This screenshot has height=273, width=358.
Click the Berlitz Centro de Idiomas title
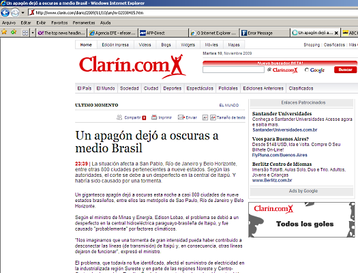(x=282, y=164)
